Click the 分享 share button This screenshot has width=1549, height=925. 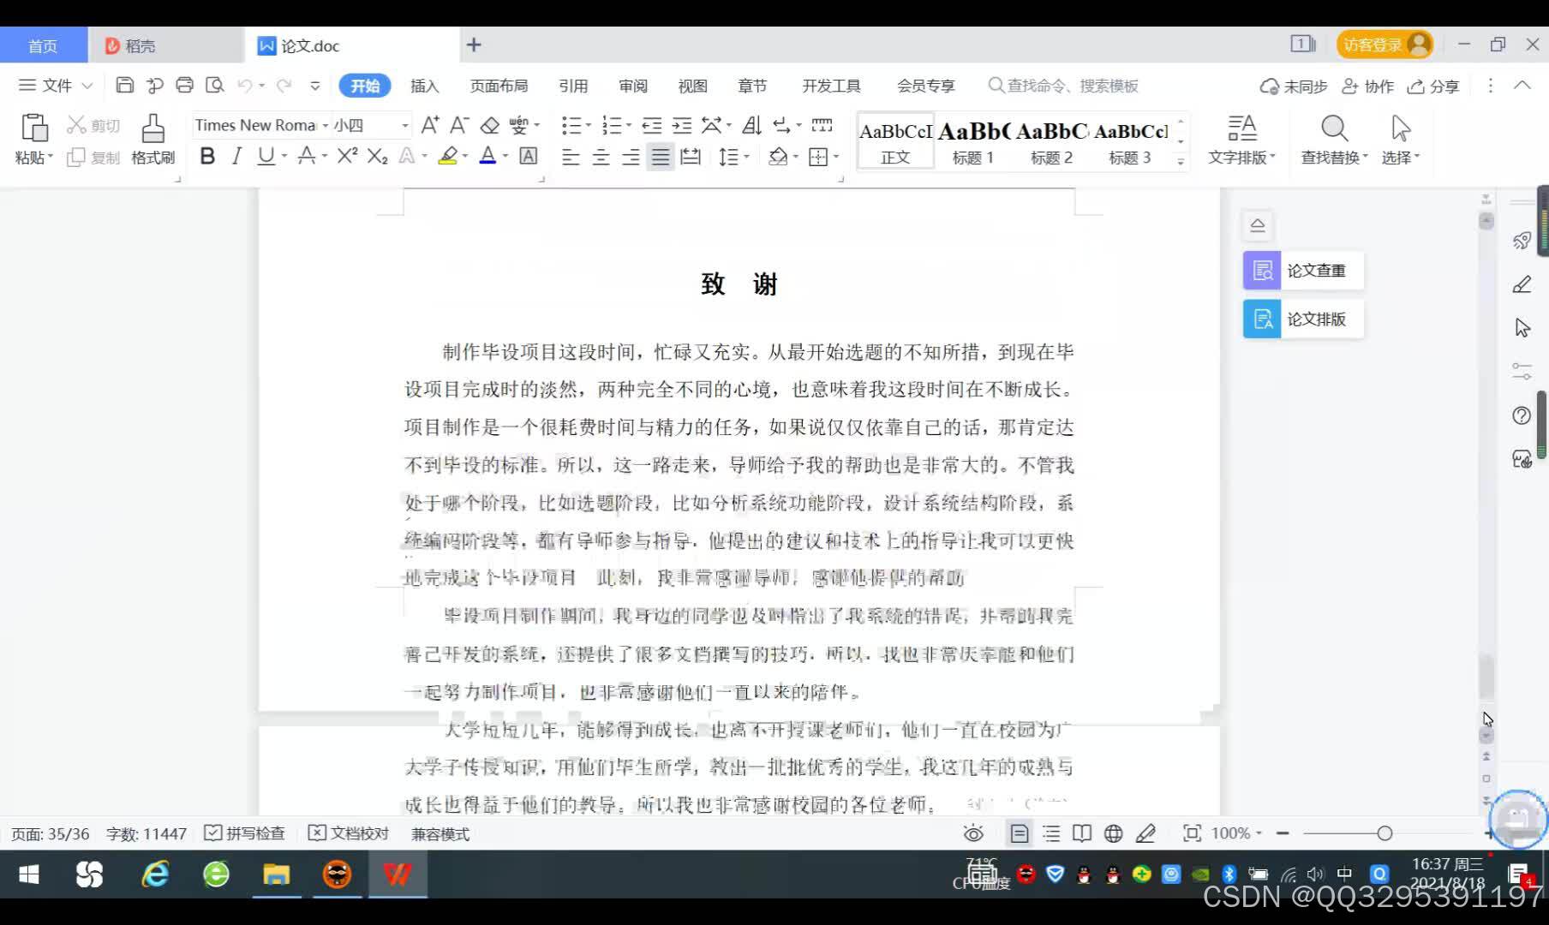[1433, 86]
